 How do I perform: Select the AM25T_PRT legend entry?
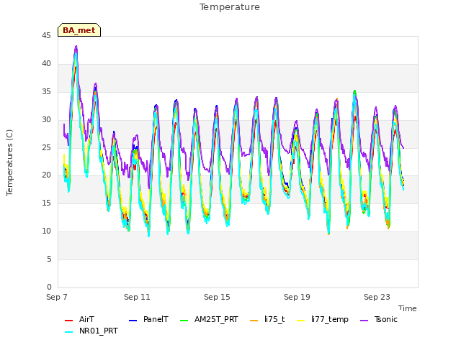pos(209,319)
